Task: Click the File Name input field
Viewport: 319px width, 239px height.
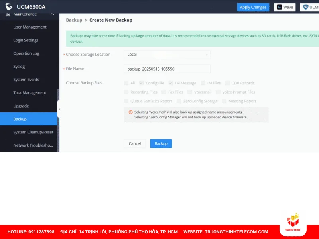Action: pyautogui.click(x=167, y=69)
